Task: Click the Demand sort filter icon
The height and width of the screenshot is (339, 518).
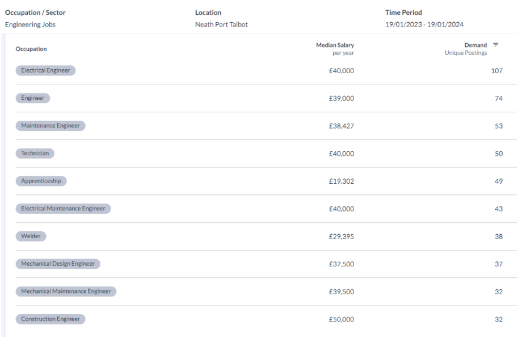Action: tap(495, 45)
